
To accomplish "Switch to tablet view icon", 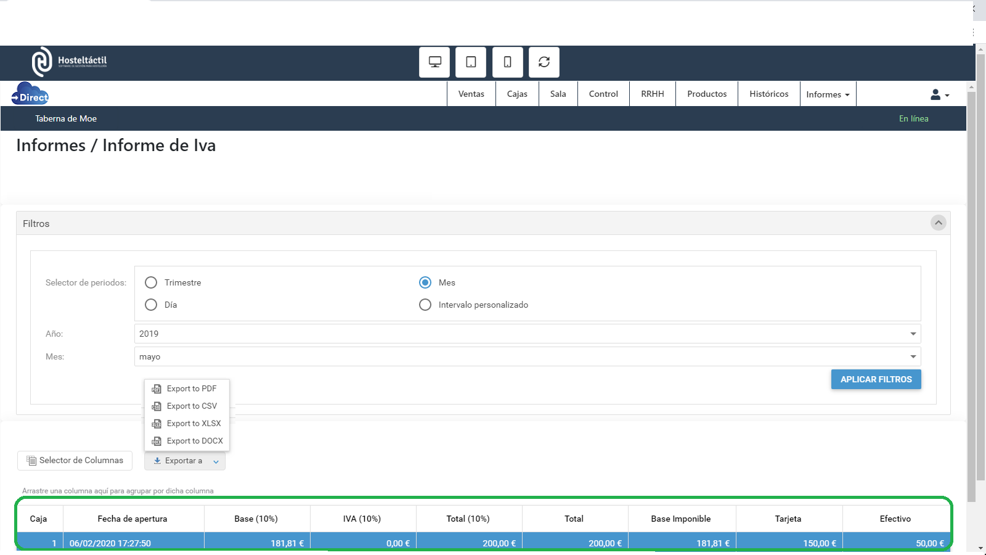I will 471,62.
